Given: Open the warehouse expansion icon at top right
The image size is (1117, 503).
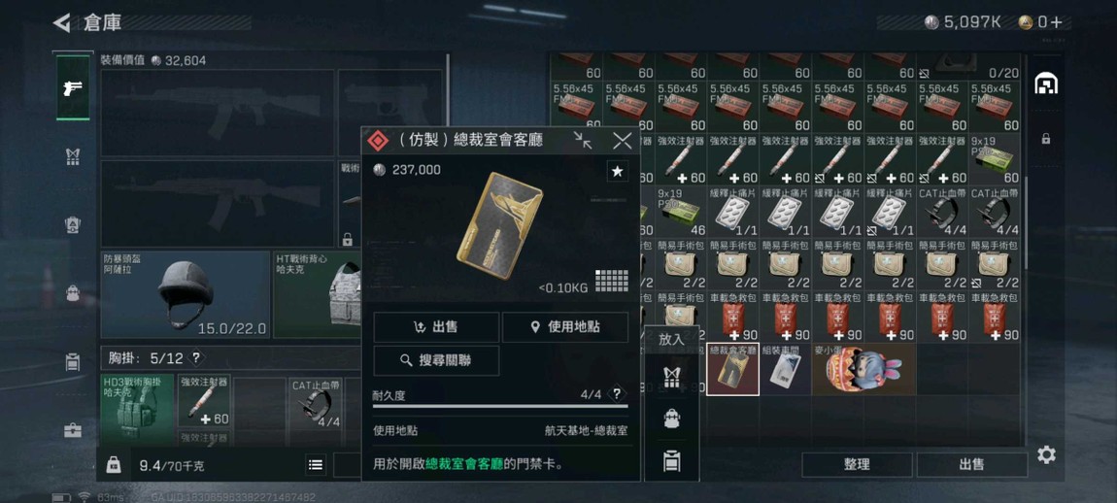Looking at the screenshot, I should pyautogui.click(x=1046, y=84).
